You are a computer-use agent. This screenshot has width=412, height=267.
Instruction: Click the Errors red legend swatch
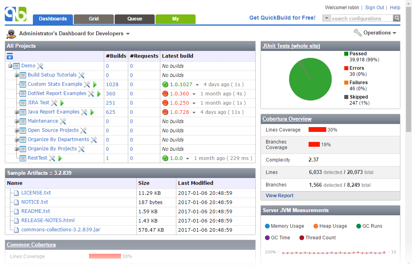pyautogui.click(x=346, y=68)
